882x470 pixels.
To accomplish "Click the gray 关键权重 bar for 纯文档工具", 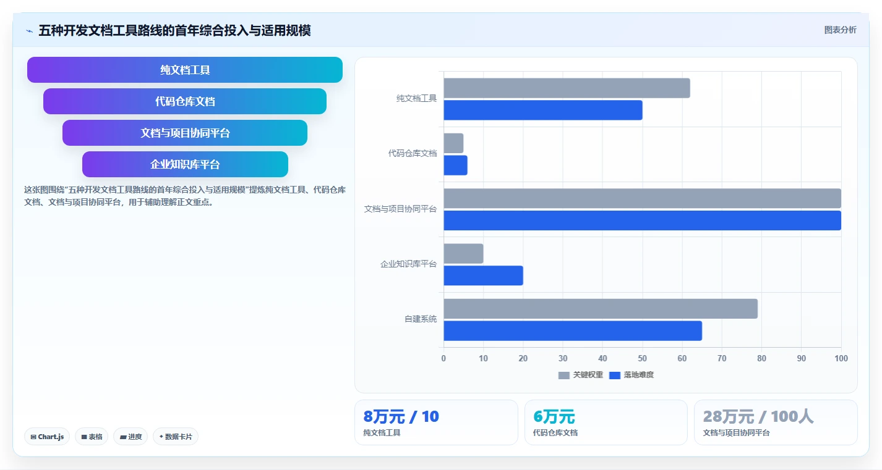I will coord(567,88).
